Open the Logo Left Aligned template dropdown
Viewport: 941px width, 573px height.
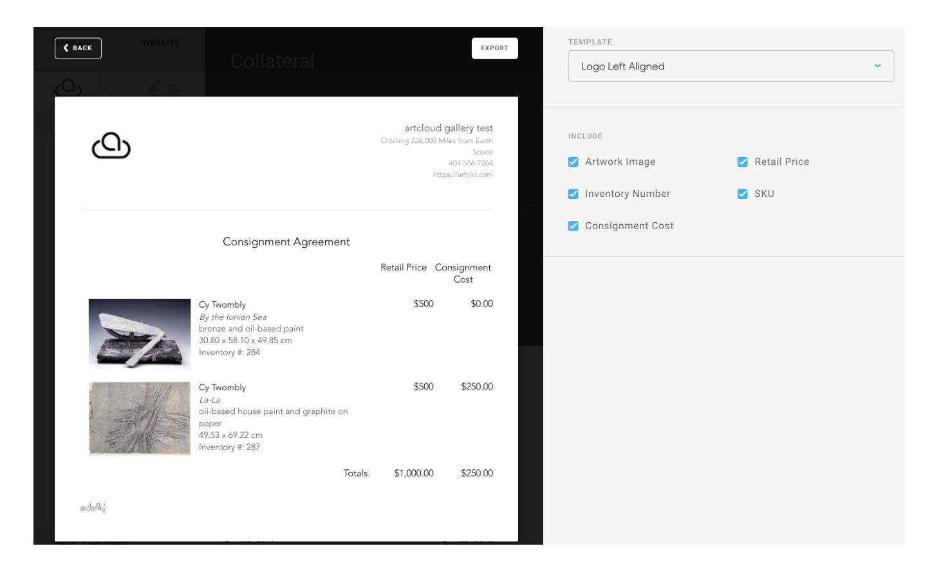point(731,66)
